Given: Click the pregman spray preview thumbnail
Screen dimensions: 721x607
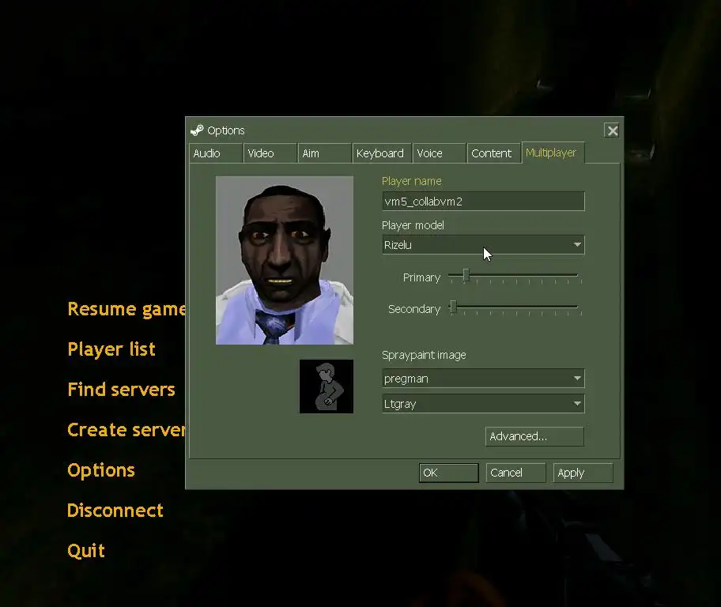Looking at the screenshot, I should 327,386.
